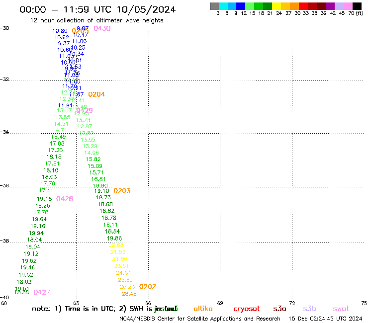Image resolution: width=368 pixels, height=323 pixels.
Task: Click the yellow swatch in the color scale
Action: 276,6
